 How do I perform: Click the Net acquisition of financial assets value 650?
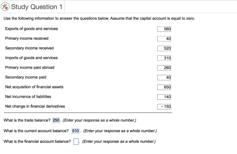coord(164,87)
